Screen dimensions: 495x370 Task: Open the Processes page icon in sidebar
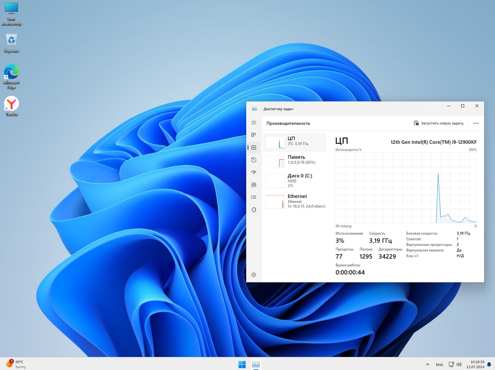[x=254, y=135]
